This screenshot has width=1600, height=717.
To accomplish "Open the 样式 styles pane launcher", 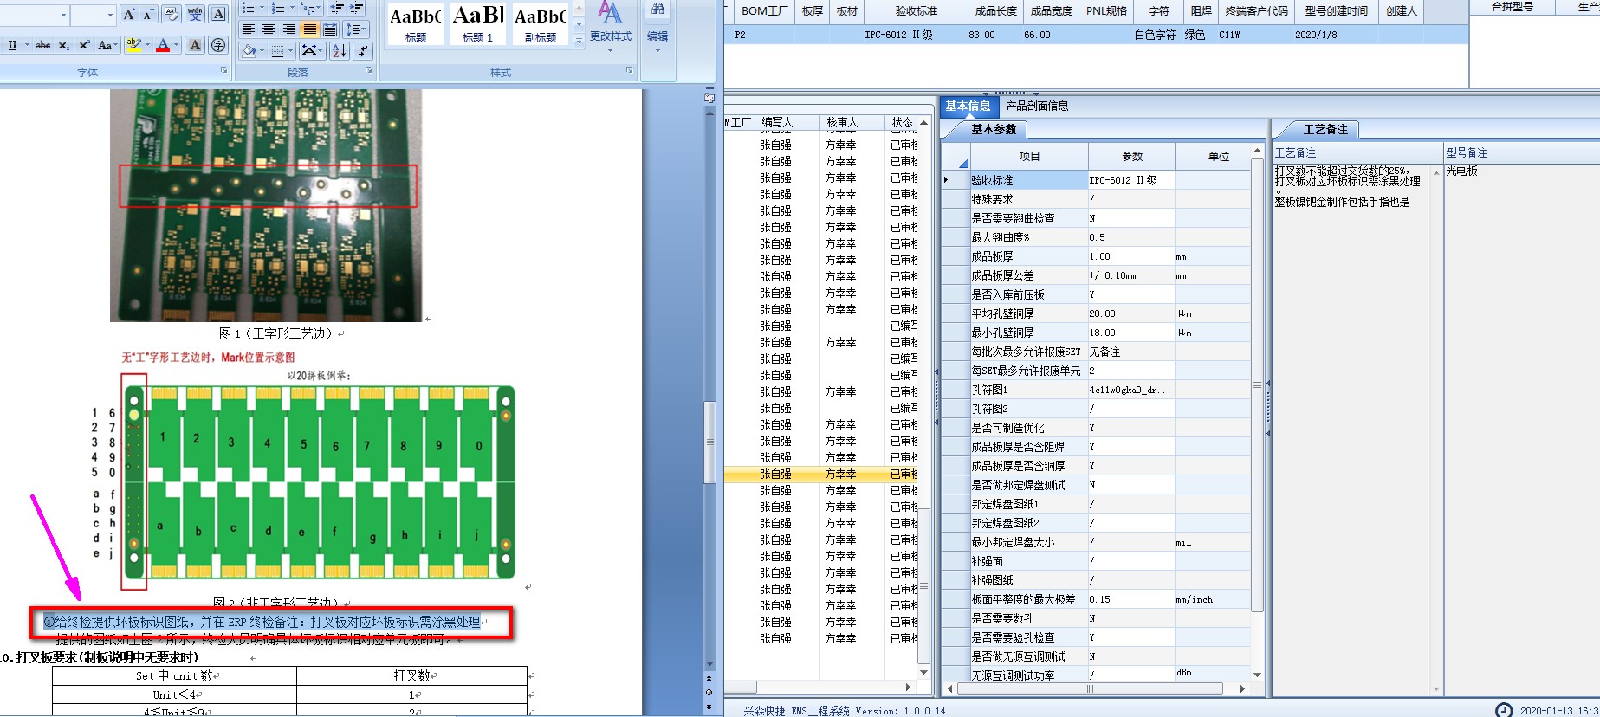I will click(629, 70).
